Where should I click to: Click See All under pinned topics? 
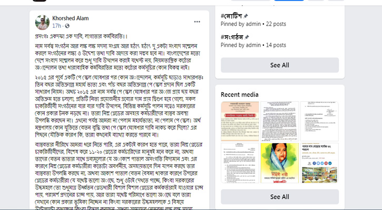280,65
